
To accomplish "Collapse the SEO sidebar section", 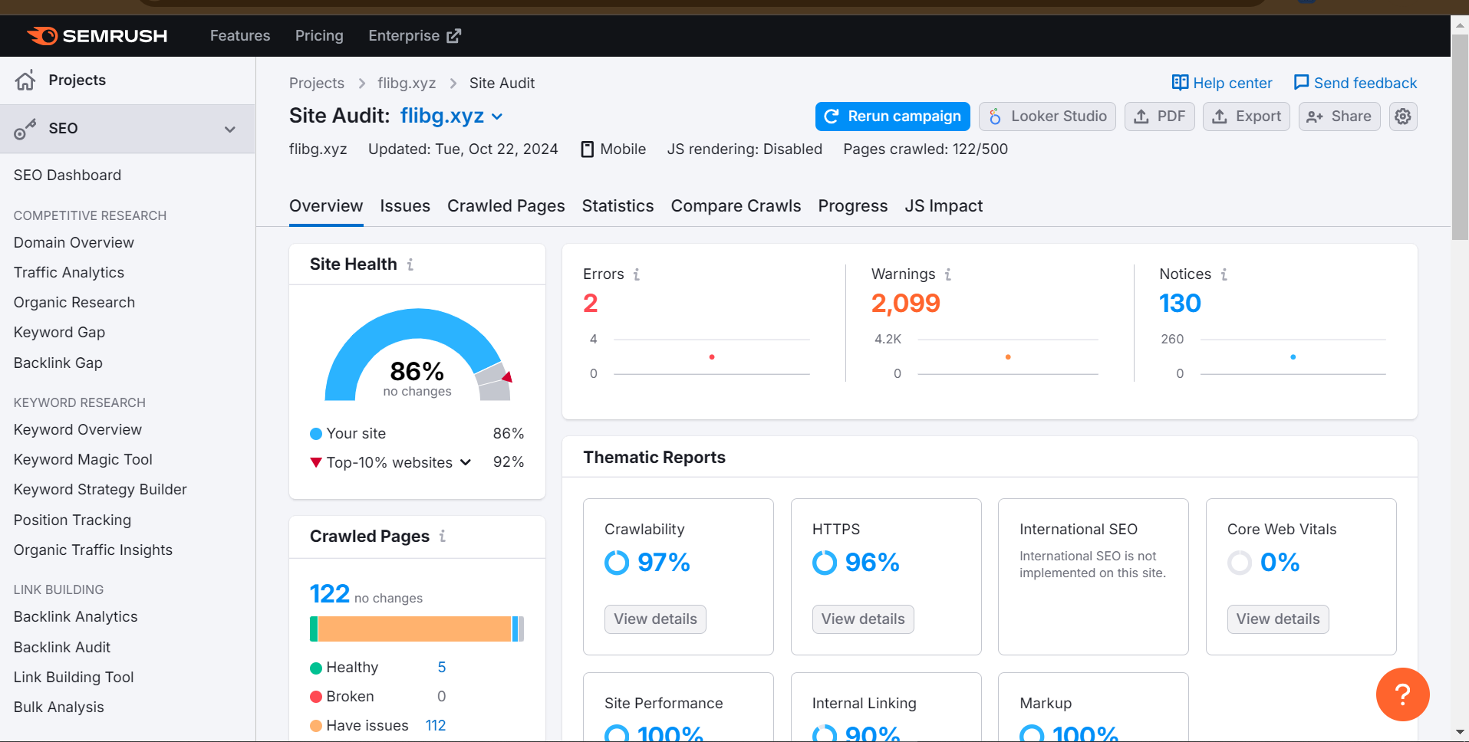I will point(229,129).
